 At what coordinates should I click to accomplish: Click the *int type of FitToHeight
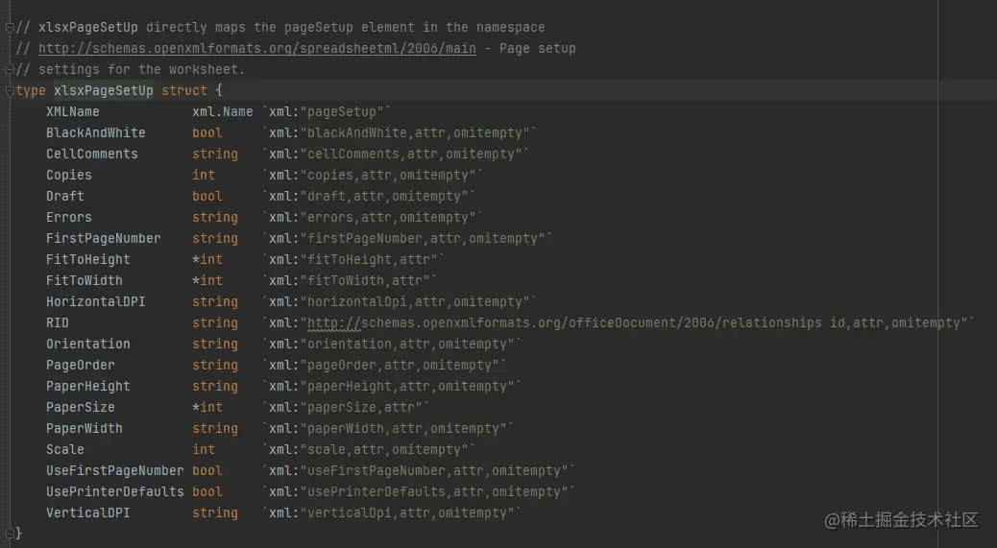[207, 259]
